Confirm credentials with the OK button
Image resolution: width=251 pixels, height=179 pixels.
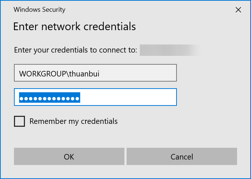[x=69, y=157]
